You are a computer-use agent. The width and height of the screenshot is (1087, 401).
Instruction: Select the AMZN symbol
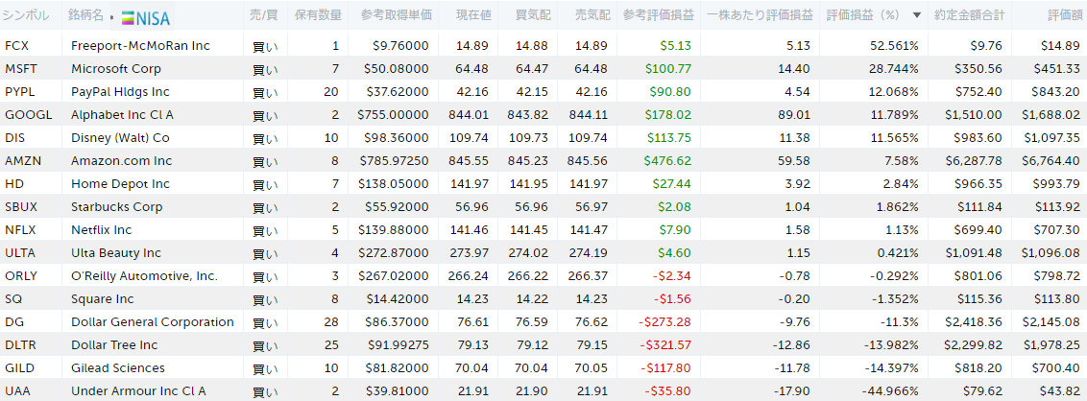click(23, 160)
